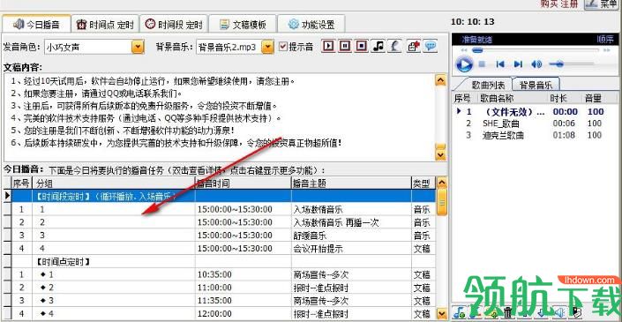Image resolution: width=622 pixels, height=322 pixels.
Task: Click the pause broadcast toolbar icon
Action: 345,46
